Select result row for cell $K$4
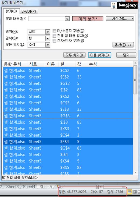Image resolution: width=140 pixels, height=197 pixels. click(68, 161)
